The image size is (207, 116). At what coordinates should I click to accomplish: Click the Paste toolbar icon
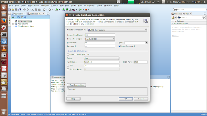[x=39, y=10]
